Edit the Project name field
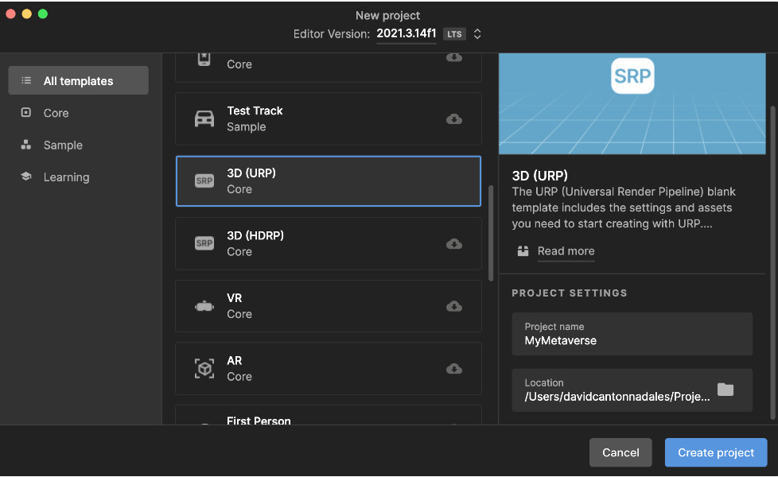Viewport: 778px width, 477px height. point(632,334)
